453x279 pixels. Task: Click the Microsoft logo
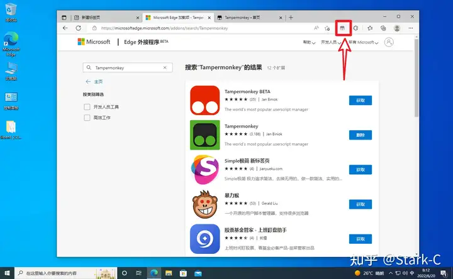pyautogui.click(x=94, y=42)
